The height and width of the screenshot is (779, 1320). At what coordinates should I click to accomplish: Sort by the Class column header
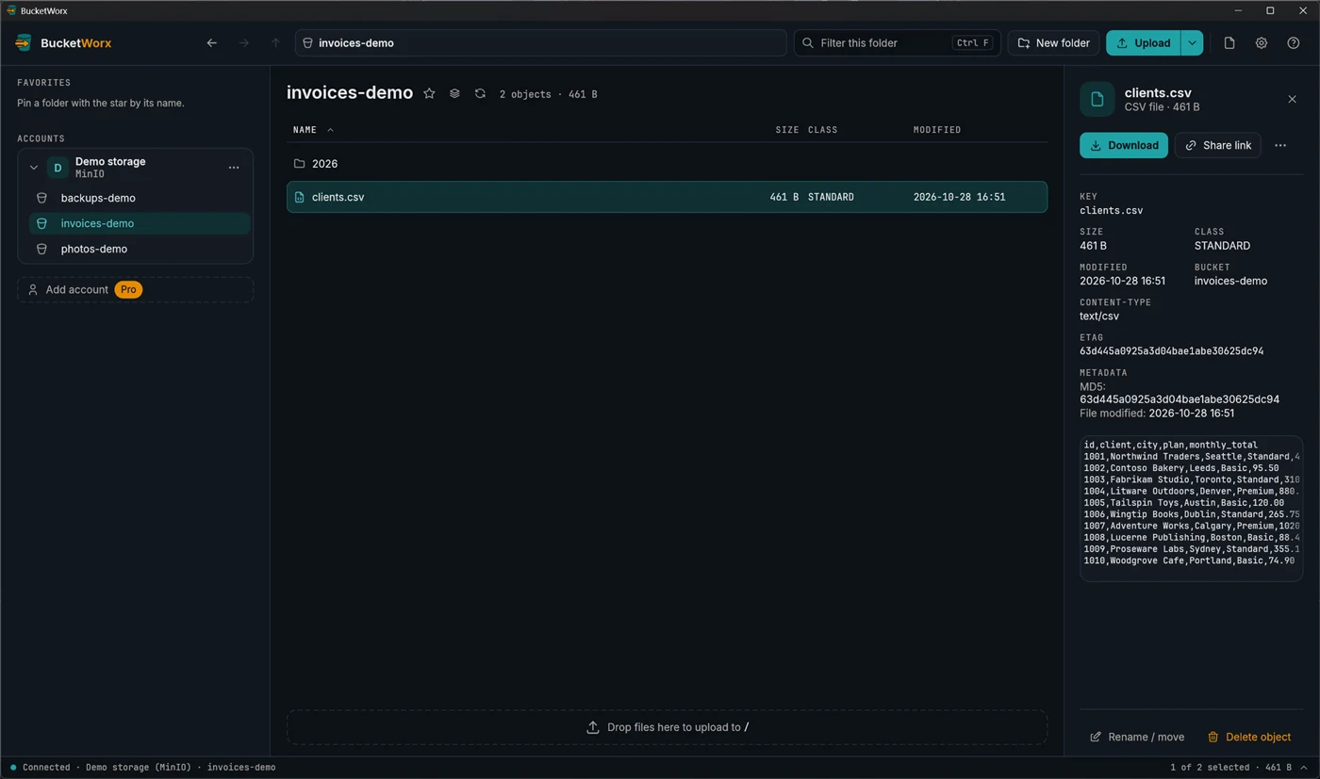[822, 130]
